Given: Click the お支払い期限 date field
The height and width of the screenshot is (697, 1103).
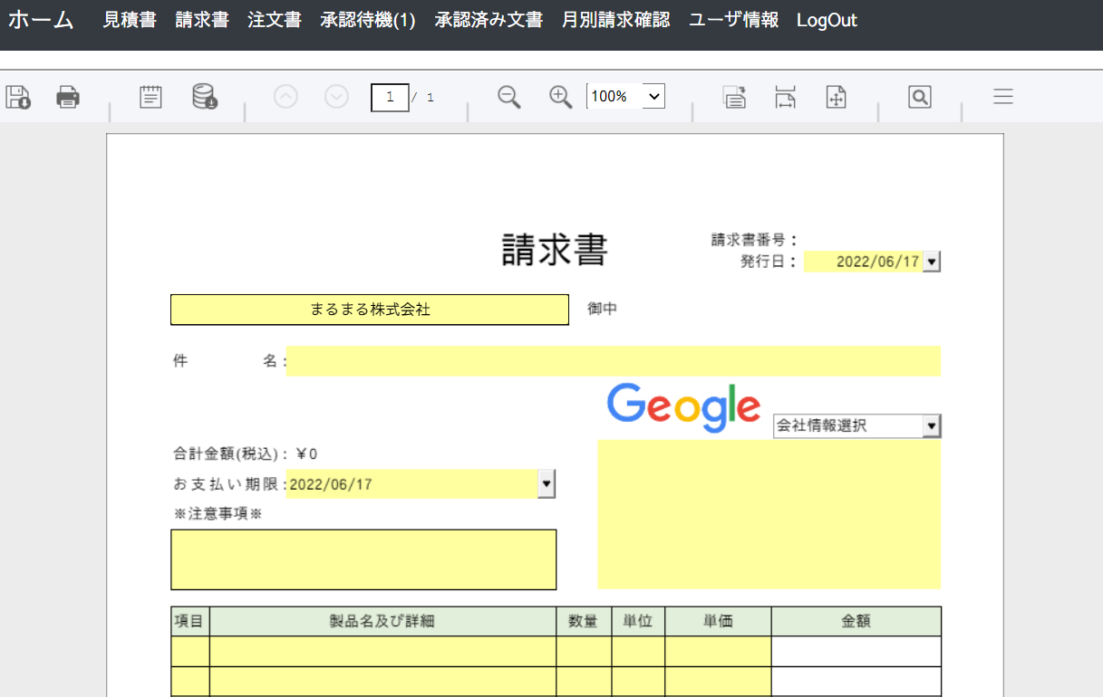Looking at the screenshot, I should pos(412,484).
